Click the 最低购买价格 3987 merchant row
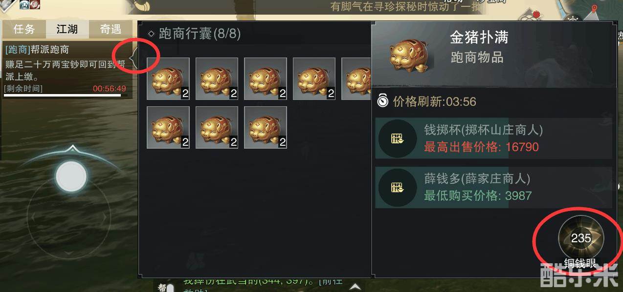The width and height of the screenshot is (623, 292). tap(493, 187)
